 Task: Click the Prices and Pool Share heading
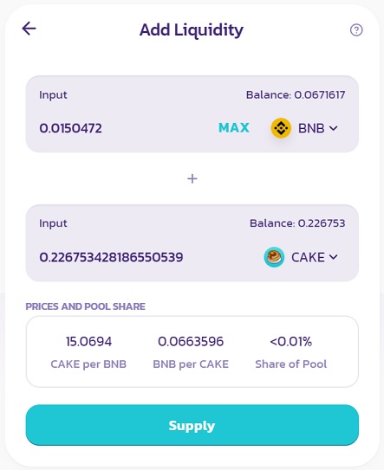(85, 306)
